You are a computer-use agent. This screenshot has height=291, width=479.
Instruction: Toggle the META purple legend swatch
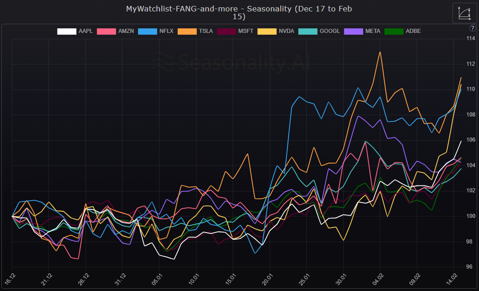[353, 31]
